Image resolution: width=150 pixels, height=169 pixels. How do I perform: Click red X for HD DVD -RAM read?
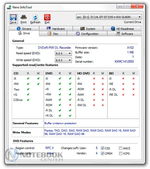point(94,95)
